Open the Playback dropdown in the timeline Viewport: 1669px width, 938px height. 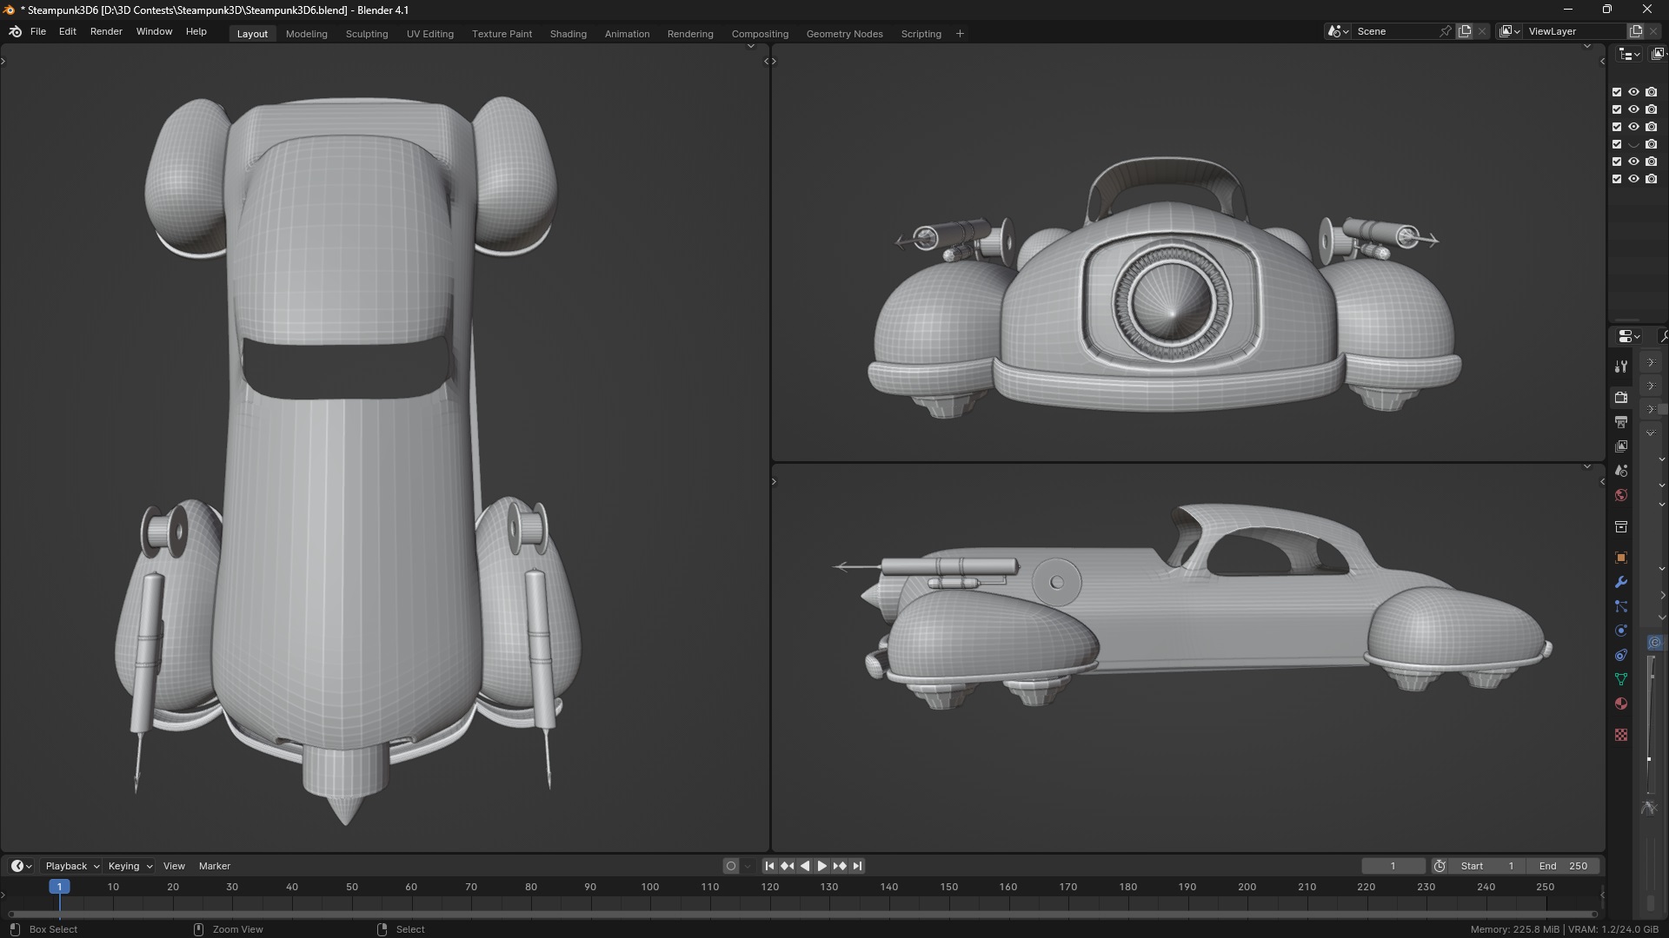point(71,866)
